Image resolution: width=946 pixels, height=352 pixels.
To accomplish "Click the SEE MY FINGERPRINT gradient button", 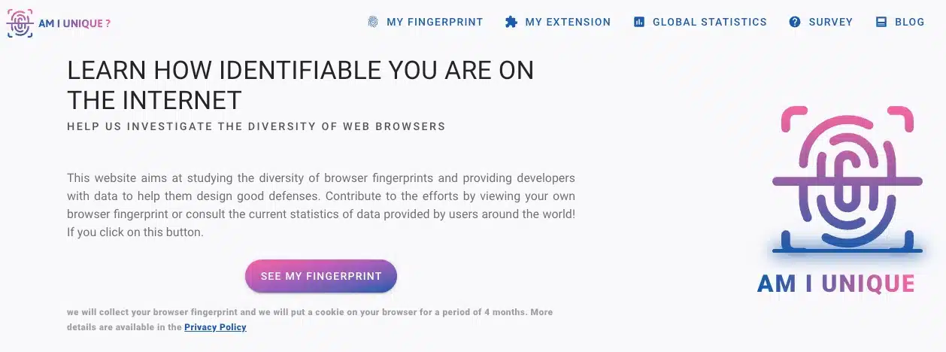I will (x=321, y=276).
